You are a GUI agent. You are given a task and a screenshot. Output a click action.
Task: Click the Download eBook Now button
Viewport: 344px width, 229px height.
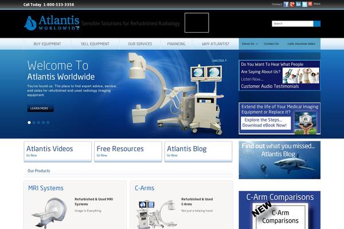[x=265, y=123]
